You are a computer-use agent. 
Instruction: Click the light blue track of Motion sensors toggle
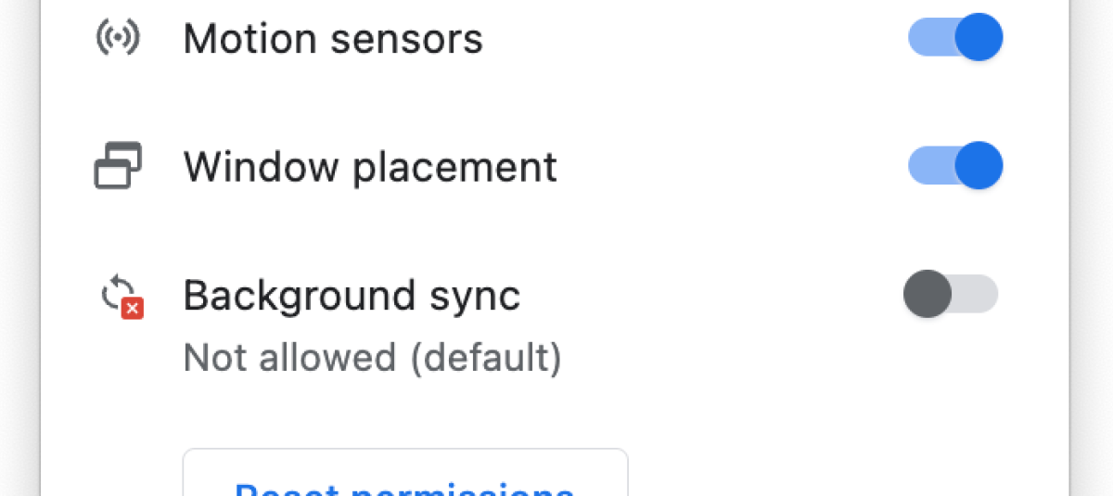[x=927, y=38]
